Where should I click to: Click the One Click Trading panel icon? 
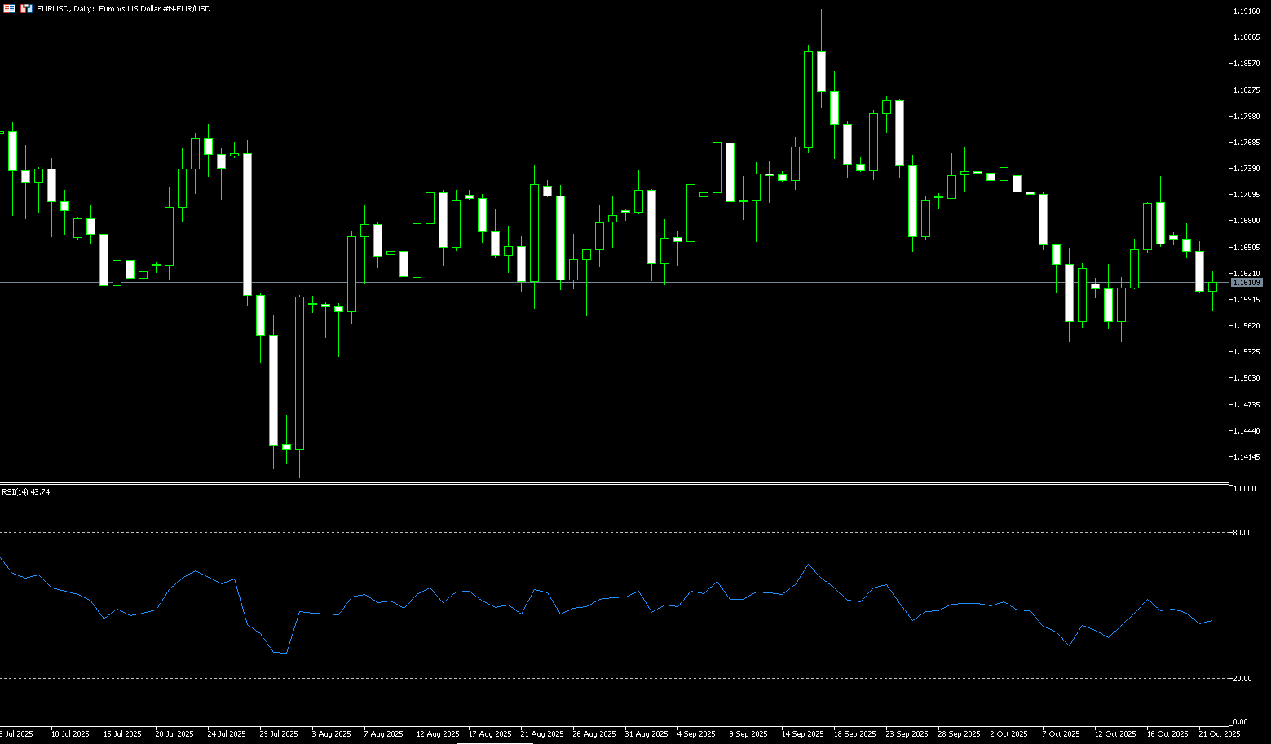pyautogui.click(x=26, y=8)
